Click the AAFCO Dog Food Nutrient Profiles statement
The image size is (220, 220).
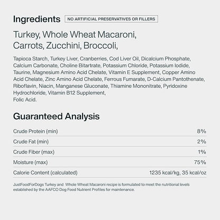[x=101, y=187]
